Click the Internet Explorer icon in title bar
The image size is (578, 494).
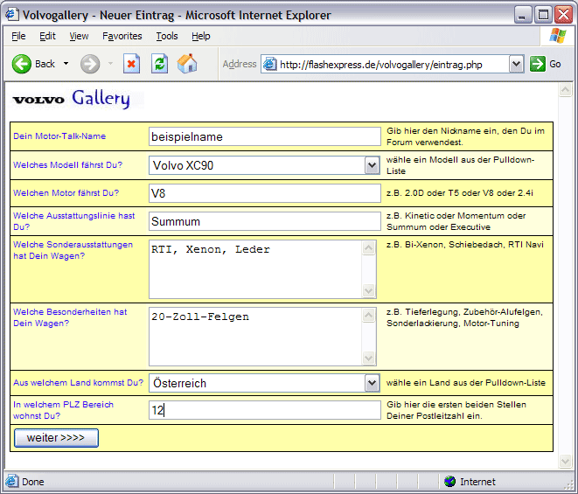pos(11,14)
